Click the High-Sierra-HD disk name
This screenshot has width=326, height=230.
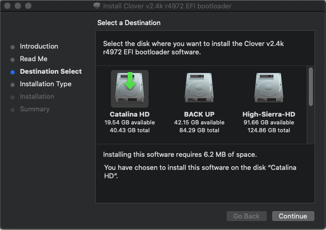[269, 114]
